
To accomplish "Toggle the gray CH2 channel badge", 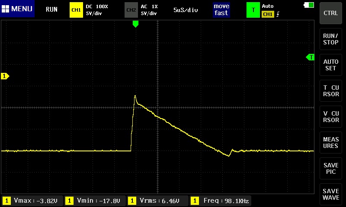I will [131, 9].
